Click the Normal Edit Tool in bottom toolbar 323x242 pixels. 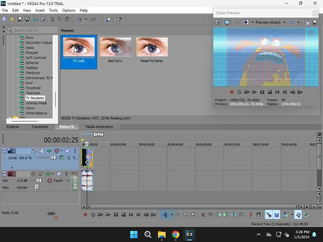(x=165, y=215)
